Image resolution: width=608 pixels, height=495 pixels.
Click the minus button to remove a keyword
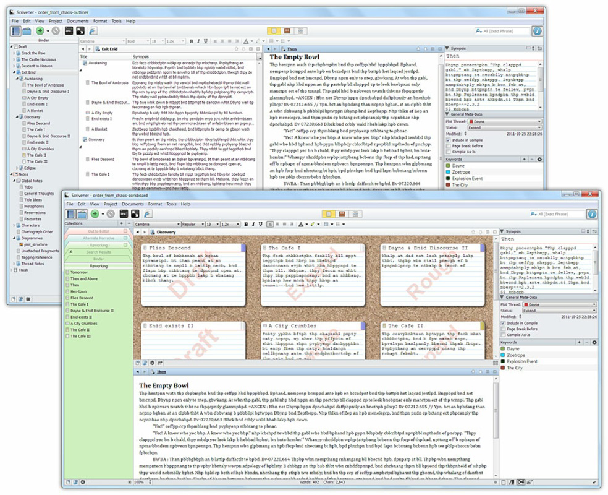(586, 342)
